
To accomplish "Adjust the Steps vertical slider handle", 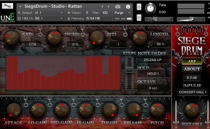I will (x=129, y=70).
